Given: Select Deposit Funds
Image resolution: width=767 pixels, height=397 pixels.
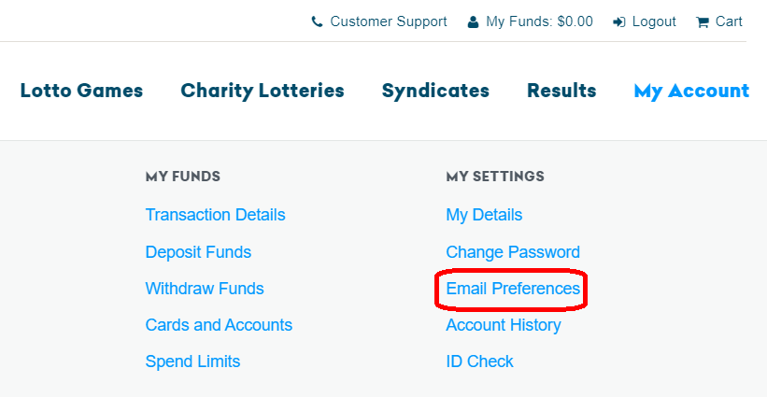Looking at the screenshot, I should [198, 252].
